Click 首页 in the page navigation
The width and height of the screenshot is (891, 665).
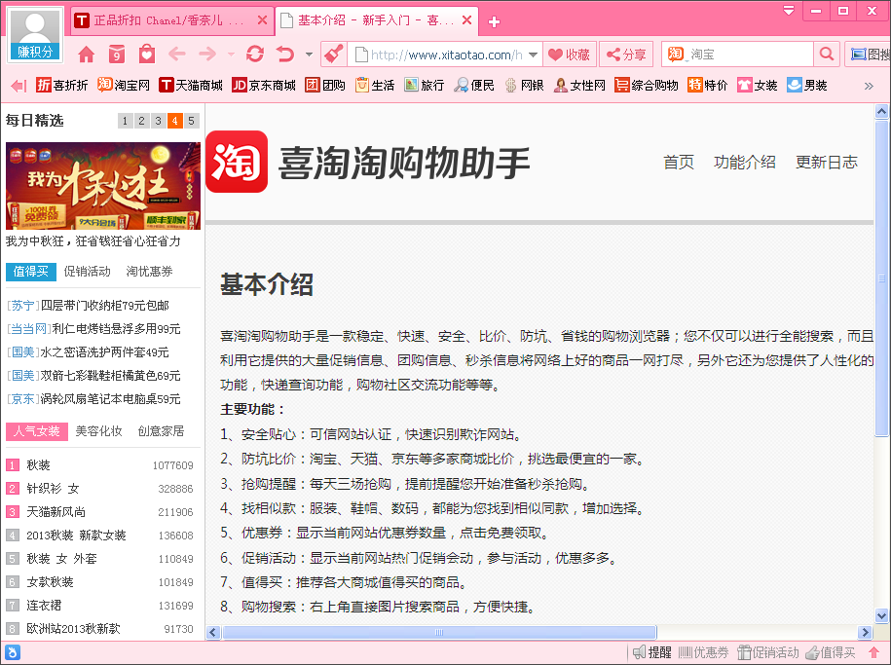[679, 162]
